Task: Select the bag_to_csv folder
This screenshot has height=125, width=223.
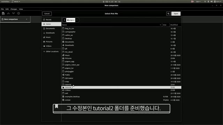Action: click(x=122, y=28)
